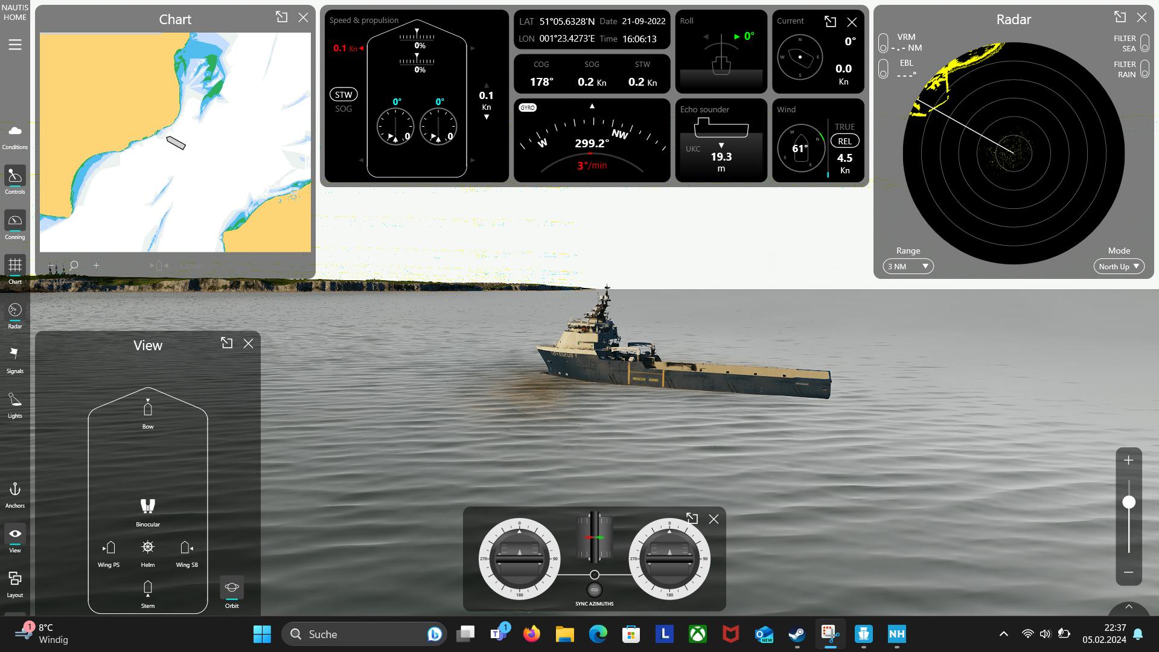Open the hamburger main menu
The image size is (1159, 652).
14,45
